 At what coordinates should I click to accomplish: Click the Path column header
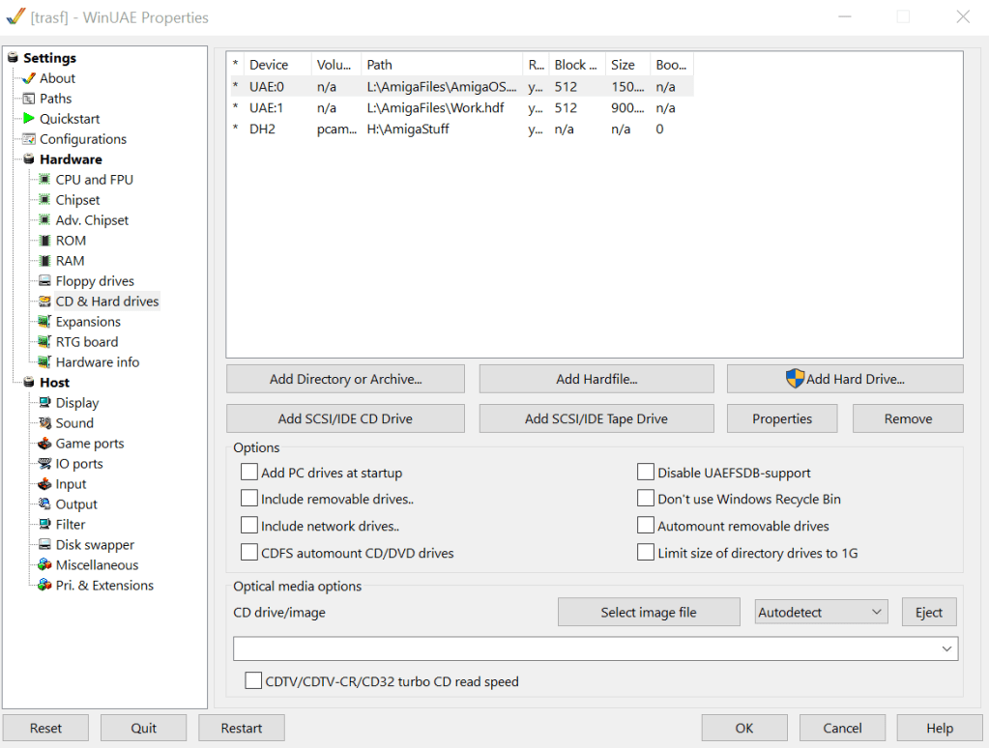pyautogui.click(x=442, y=65)
